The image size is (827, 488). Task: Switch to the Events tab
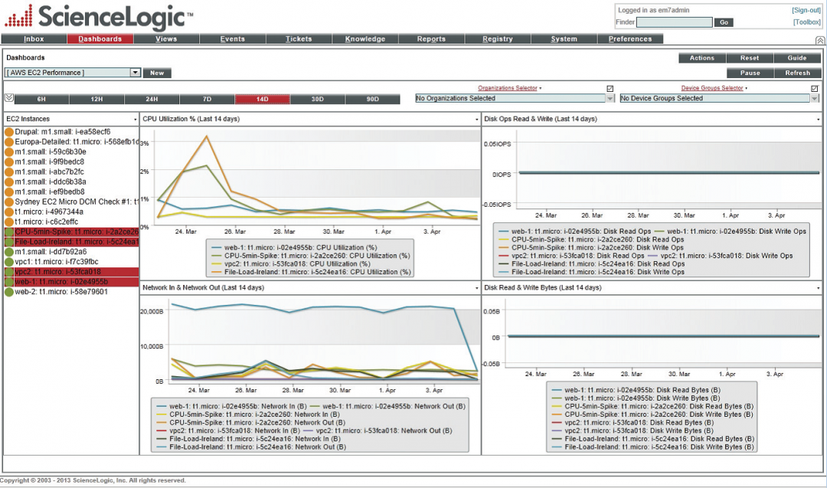pyautogui.click(x=232, y=38)
